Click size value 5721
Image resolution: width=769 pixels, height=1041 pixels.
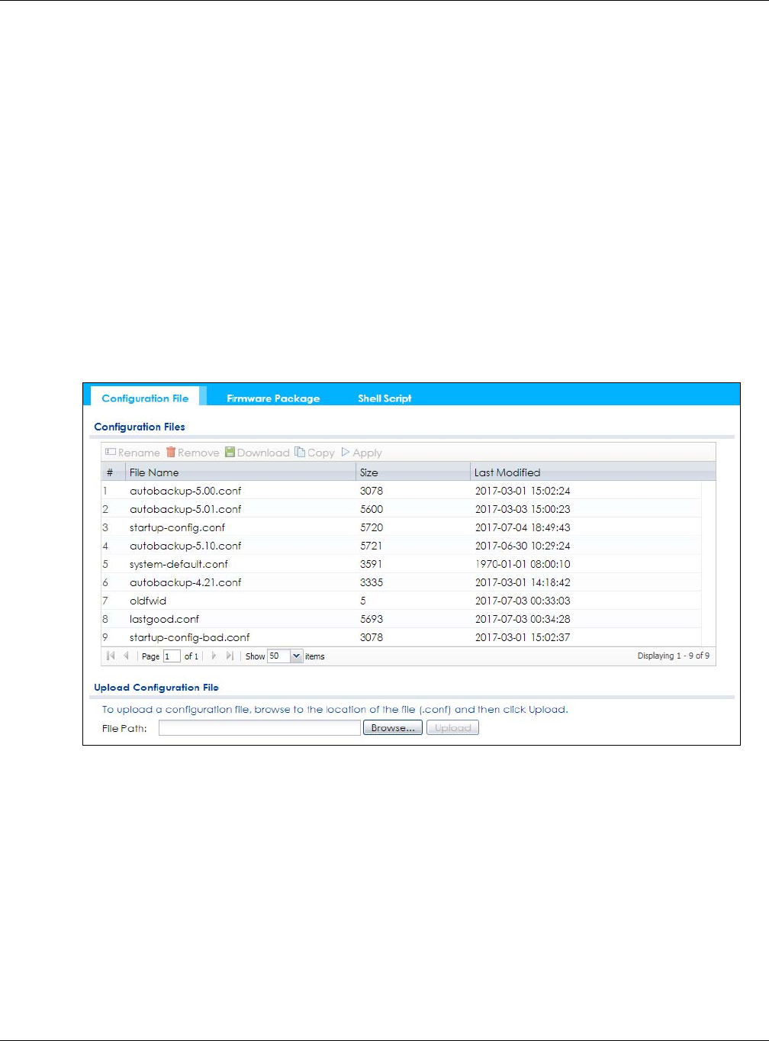pyautogui.click(x=372, y=546)
